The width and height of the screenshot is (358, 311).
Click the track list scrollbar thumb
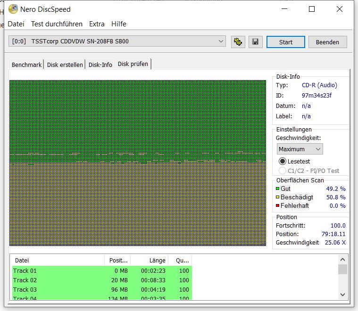(342, 269)
